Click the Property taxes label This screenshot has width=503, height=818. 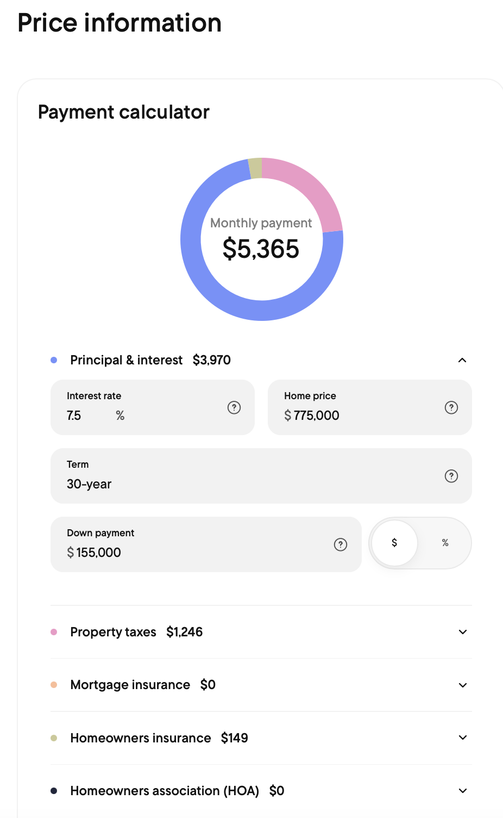113,632
